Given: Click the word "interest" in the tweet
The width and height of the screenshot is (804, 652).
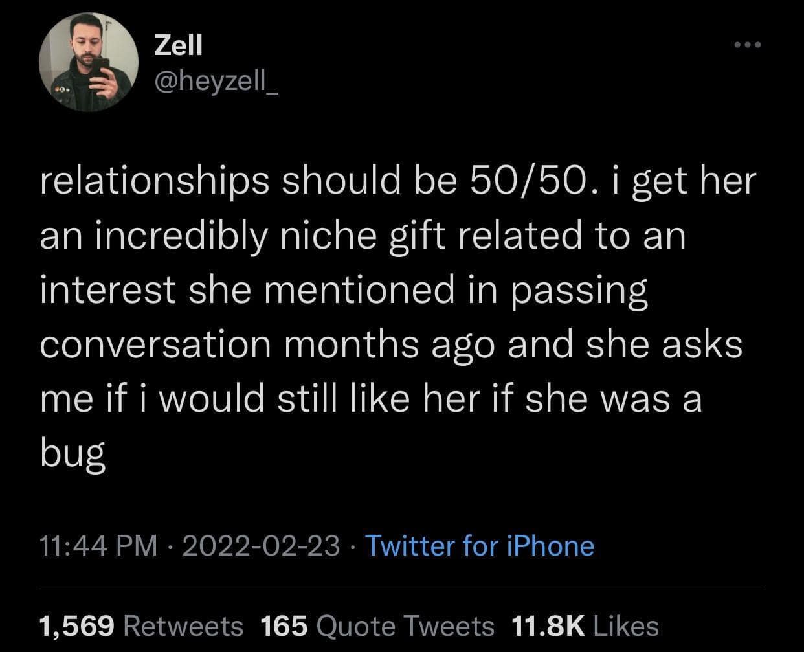Looking at the screenshot, I should click(x=108, y=290).
